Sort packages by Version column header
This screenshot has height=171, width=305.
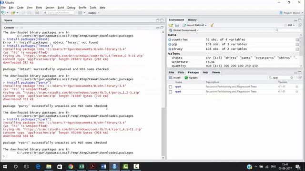point(283,82)
